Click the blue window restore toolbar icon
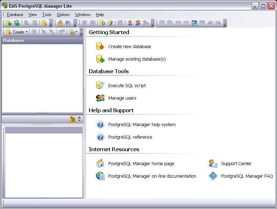 pos(194,23)
